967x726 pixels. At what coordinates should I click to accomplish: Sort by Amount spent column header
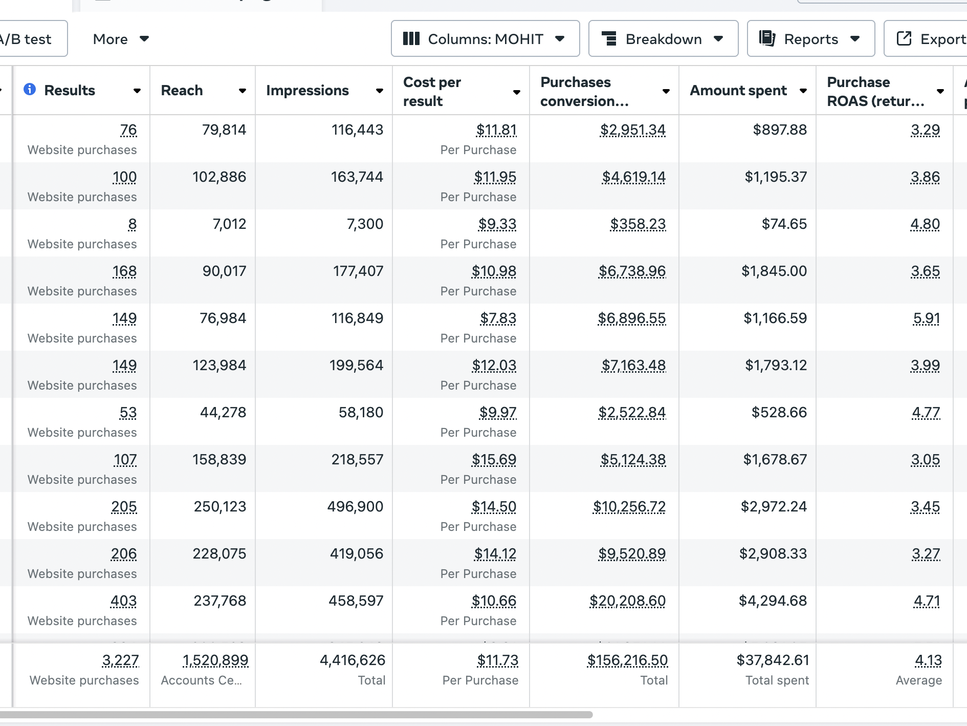pos(738,91)
